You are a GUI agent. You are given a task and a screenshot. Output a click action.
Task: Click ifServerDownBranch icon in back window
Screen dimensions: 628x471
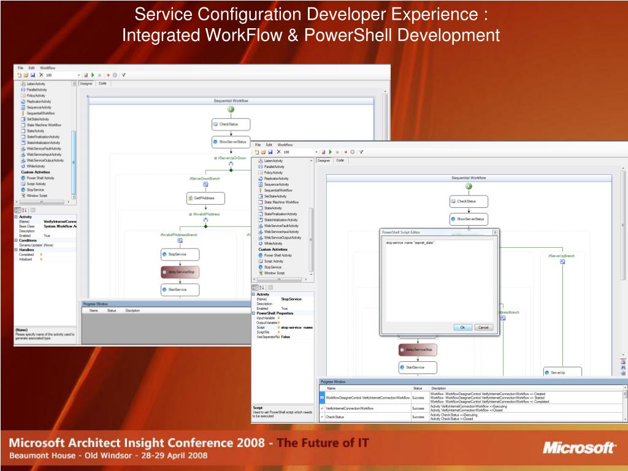click(x=205, y=184)
